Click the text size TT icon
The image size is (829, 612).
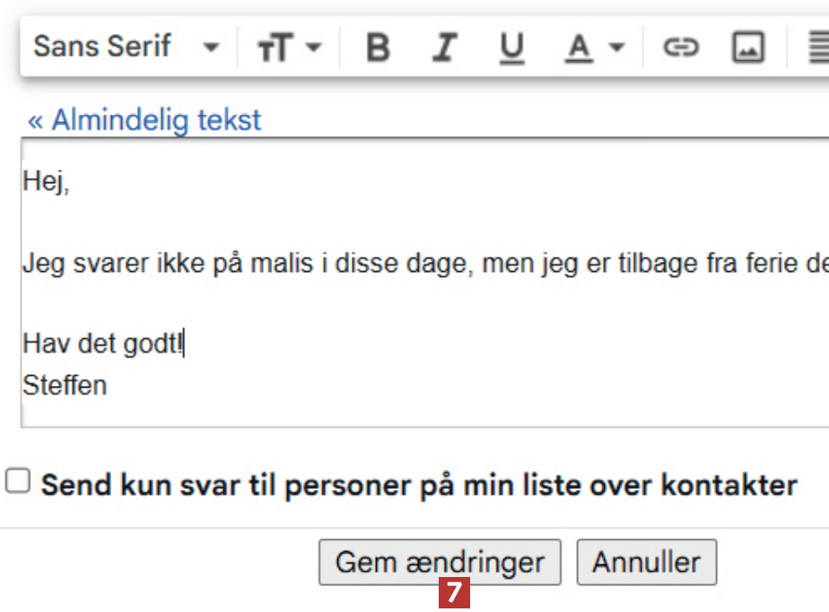click(275, 48)
